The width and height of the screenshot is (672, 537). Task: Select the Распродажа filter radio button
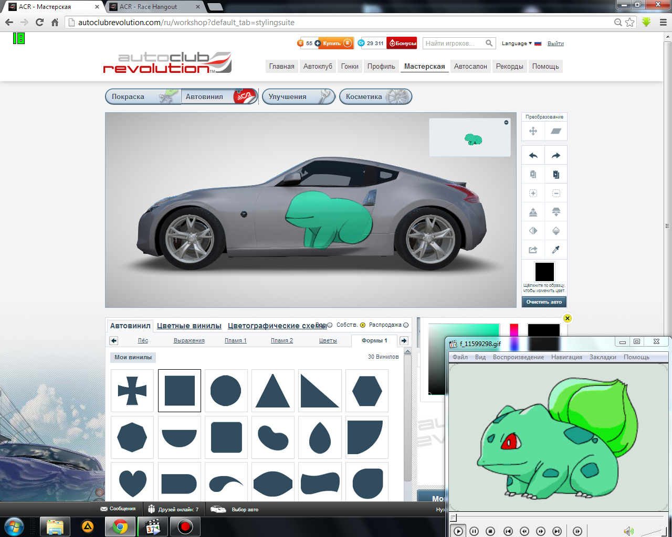pyautogui.click(x=406, y=325)
